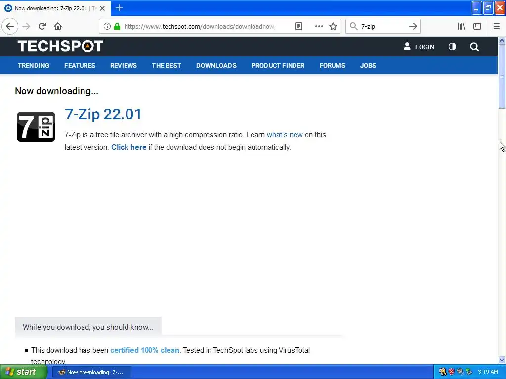This screenshot has height=379, width=506.
Task: Open the FEATURES menu item
Action: (x=80, y=66)
